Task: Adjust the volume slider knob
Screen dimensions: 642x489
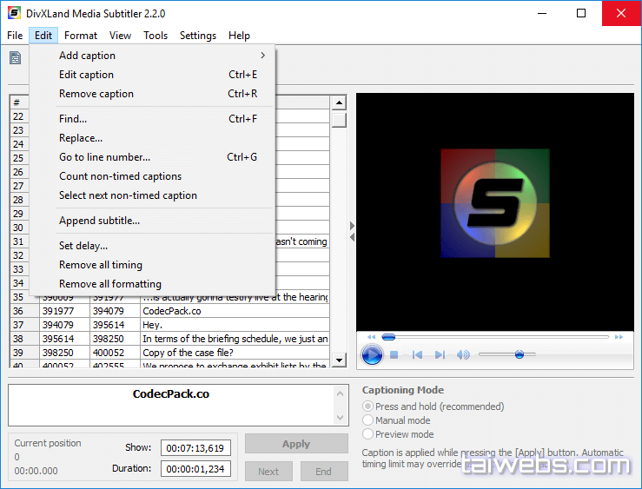Action: [520, 354]
